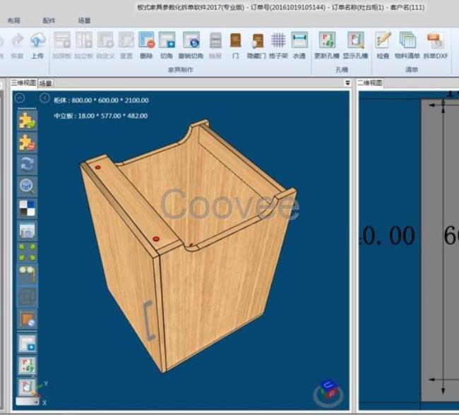Screen dimensions: 459x415
Task: Open the small dropdown at bottom of sidebar
Action: (28, 402)
